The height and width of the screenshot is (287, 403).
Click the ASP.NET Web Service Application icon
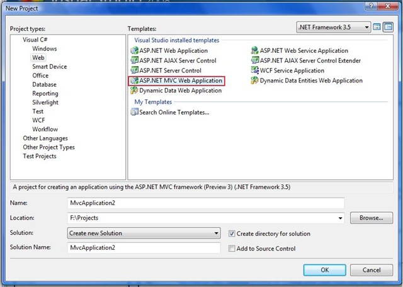(254, 50)
